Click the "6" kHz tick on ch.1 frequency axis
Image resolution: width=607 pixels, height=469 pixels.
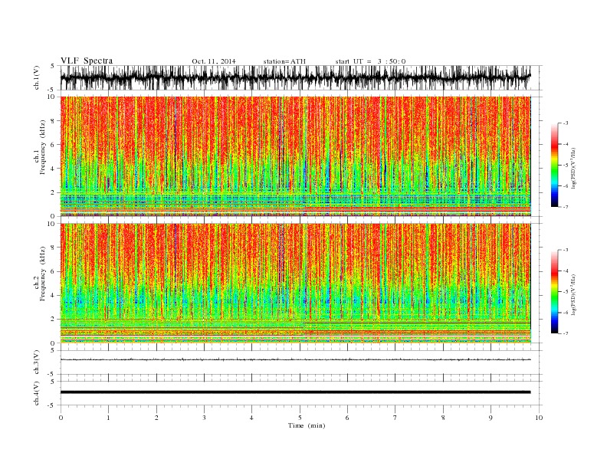[53, 145]
